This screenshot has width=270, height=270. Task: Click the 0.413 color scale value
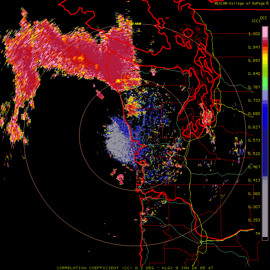254,180
